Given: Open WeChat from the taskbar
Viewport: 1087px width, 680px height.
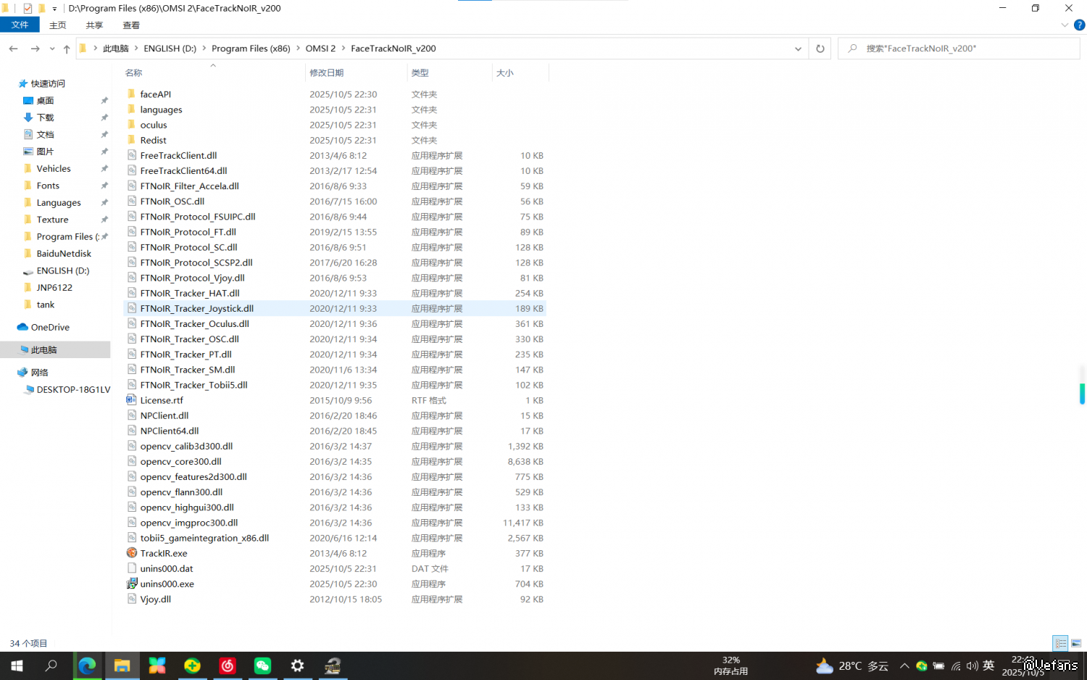Looking at the screenshot, I should click(x=262, y=666).
